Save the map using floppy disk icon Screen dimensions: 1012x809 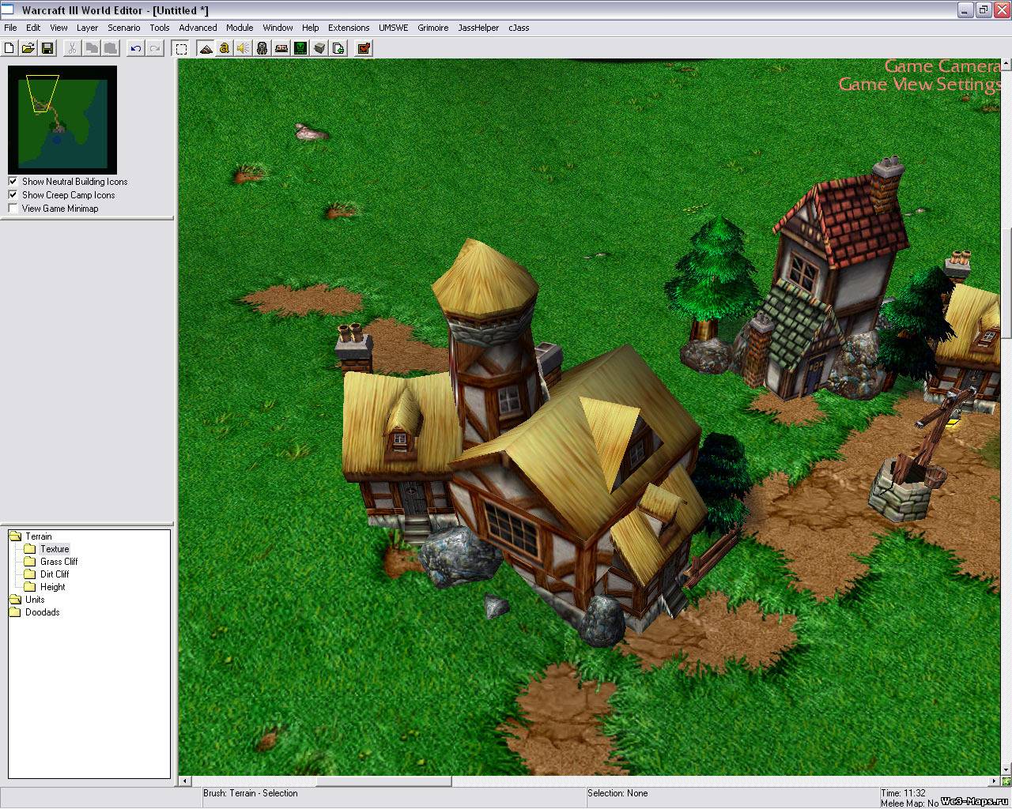click(47, 48)
